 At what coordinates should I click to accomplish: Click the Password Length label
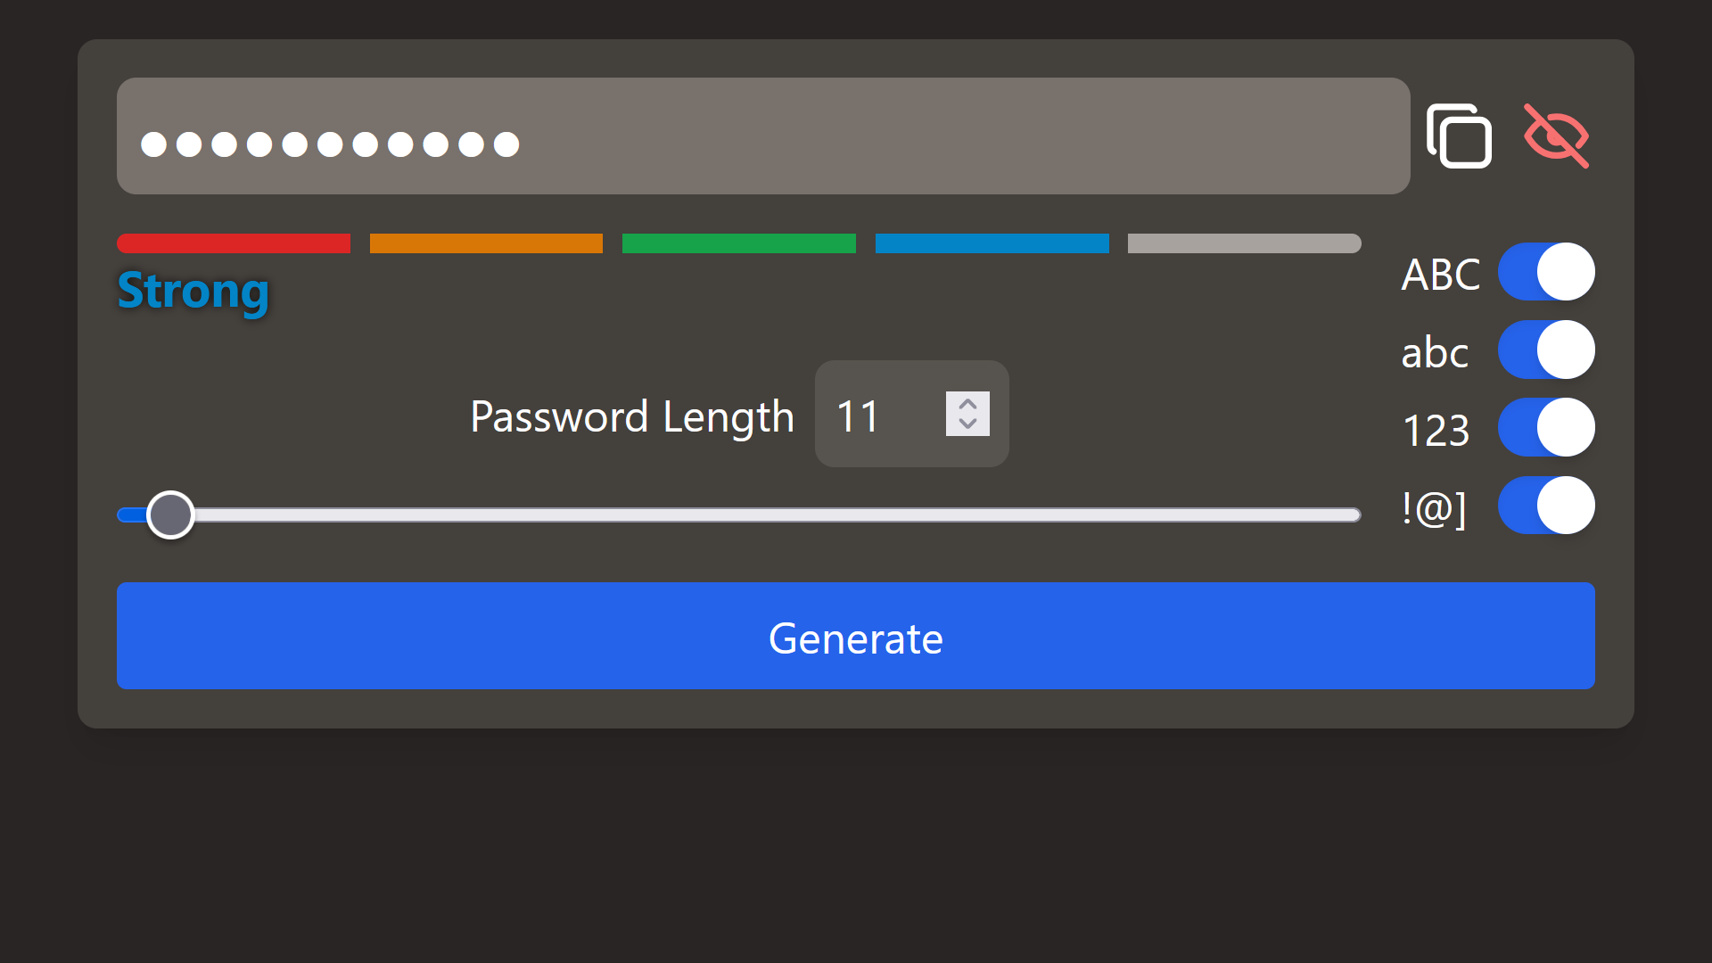(x=631, y=416)
